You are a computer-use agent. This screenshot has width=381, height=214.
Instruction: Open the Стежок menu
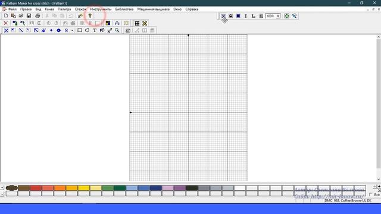[80, 10]
